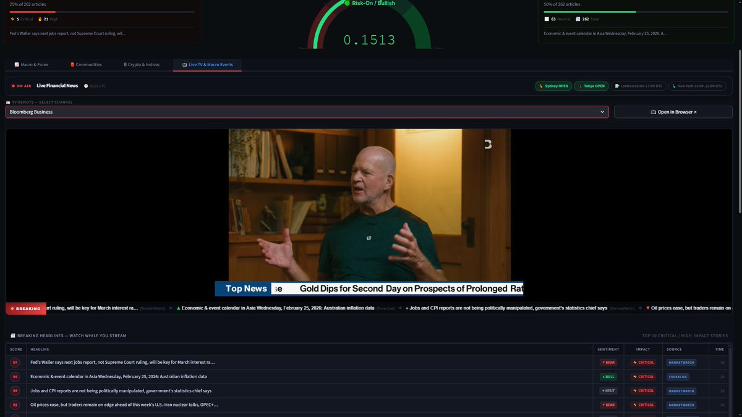
Task: Open the Bloomberg Business channel dropdown
Action: point(307,112)
